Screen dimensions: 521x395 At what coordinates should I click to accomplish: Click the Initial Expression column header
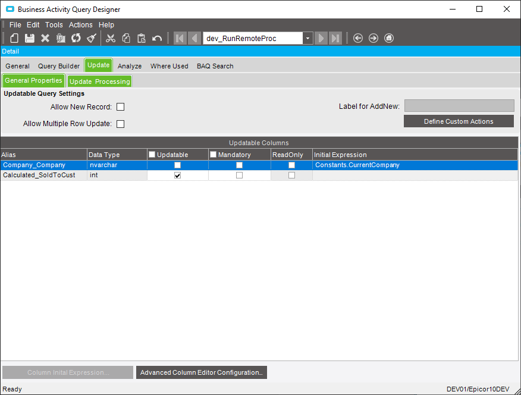(415, 155)
